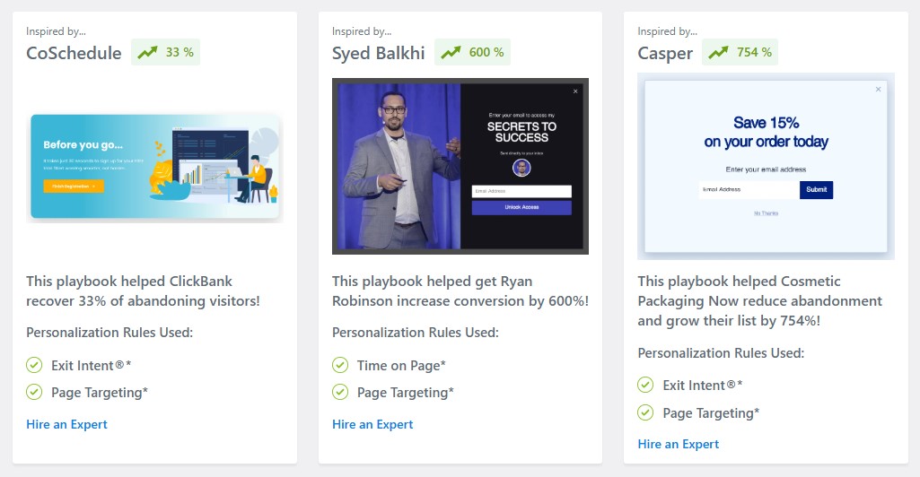This screenshot has height=477, width=920.
Task: Click Hire an Expert under CoSchedule card
Action: tap(67, 424)
